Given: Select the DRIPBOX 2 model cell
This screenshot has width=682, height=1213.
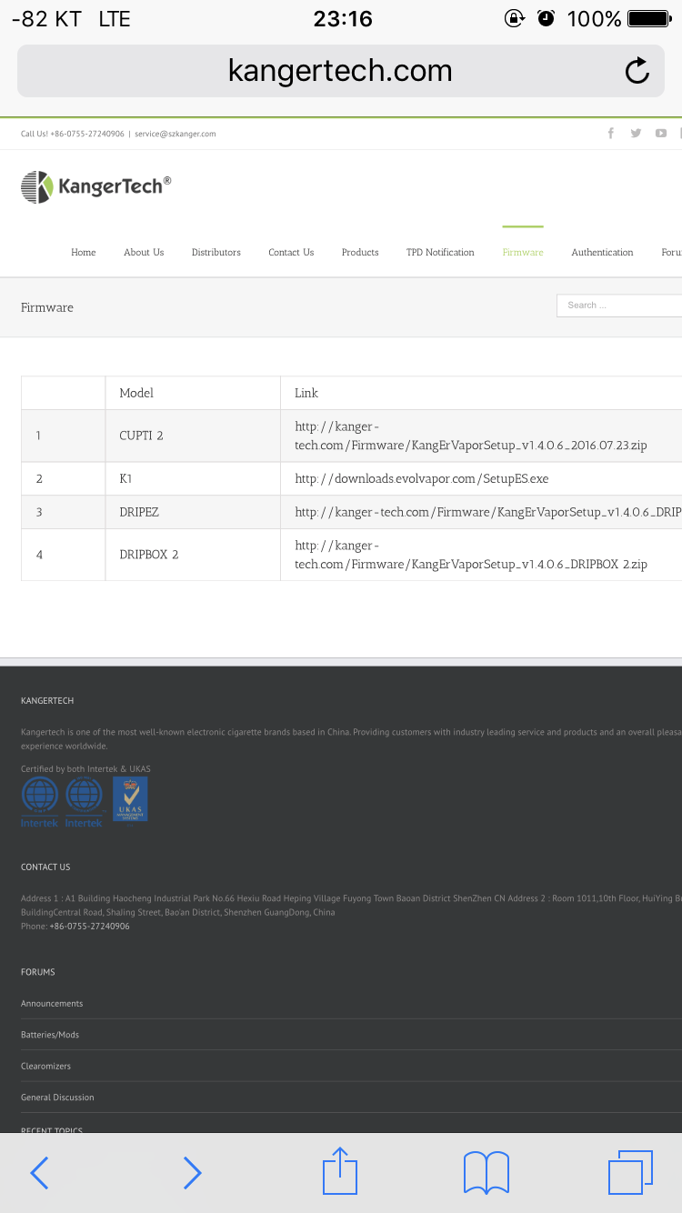Looking at the screenshot, I should point(193,555).
